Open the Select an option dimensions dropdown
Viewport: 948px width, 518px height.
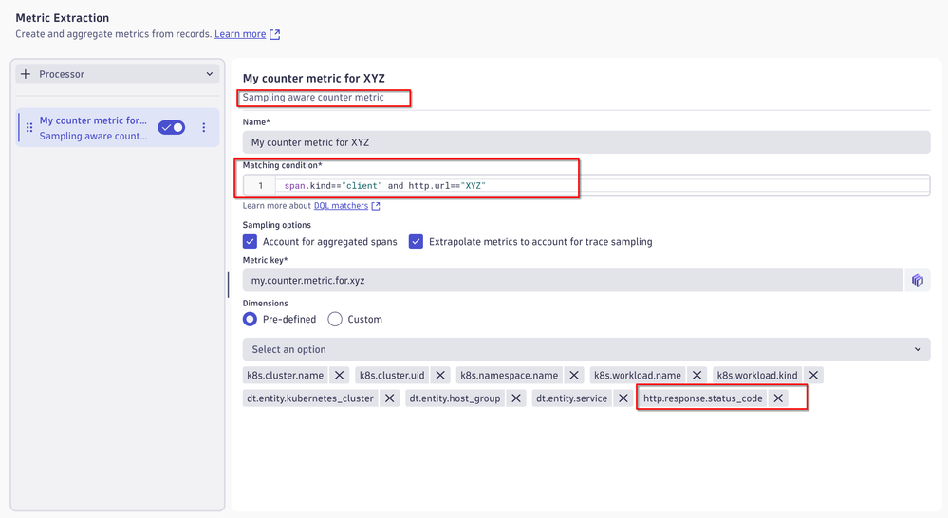(x=586, y=349)
